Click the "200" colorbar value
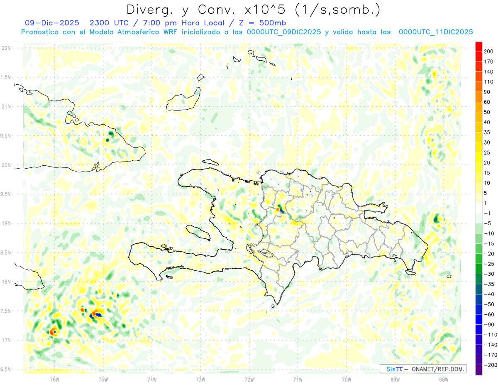Viewport: 498px width, 385px height. click(x=489, y=51)
